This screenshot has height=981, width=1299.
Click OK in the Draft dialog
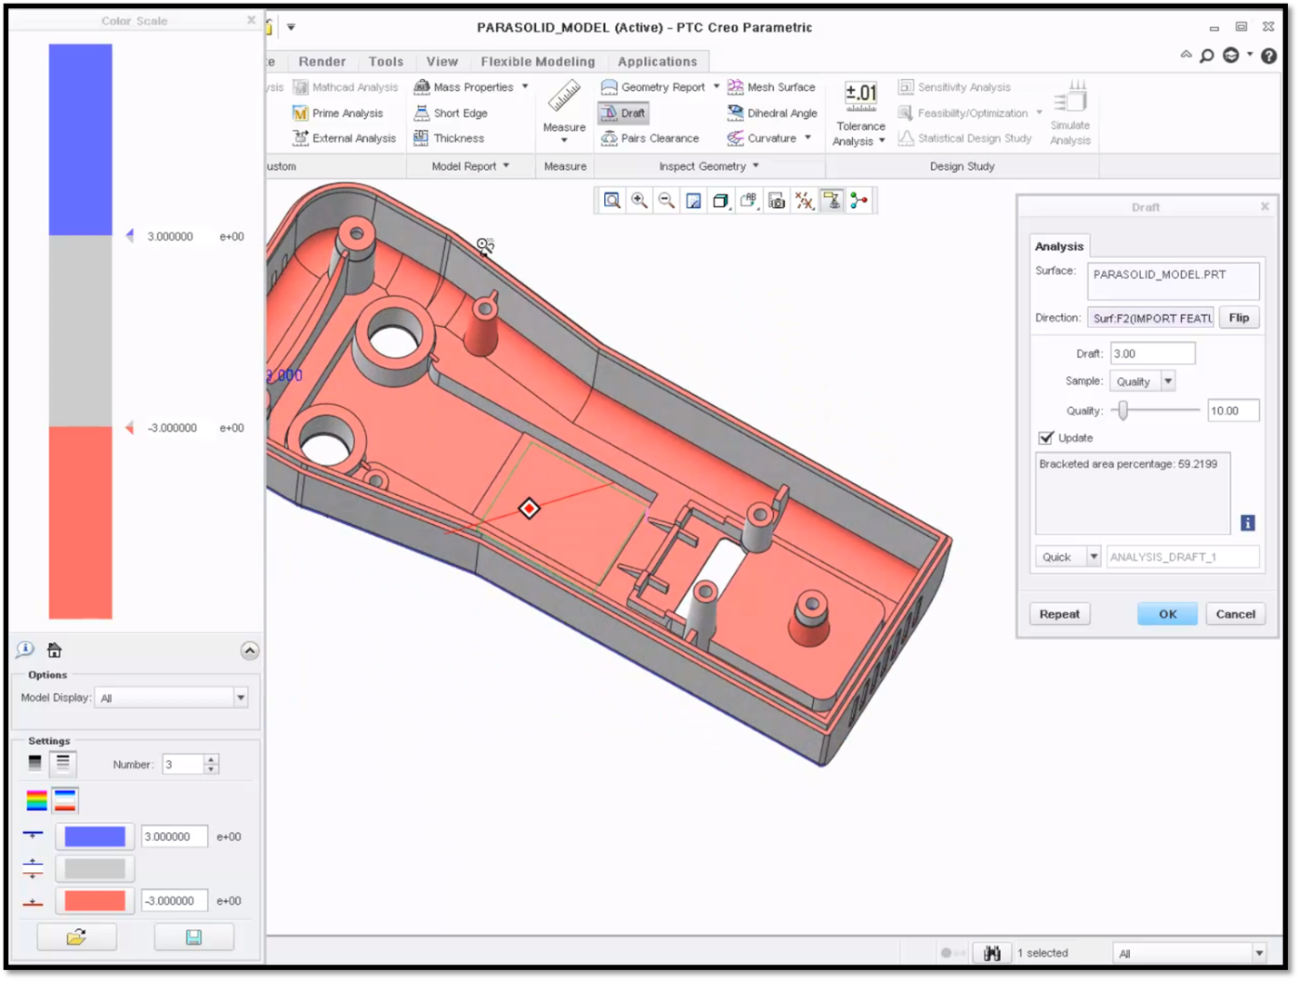1167,614
